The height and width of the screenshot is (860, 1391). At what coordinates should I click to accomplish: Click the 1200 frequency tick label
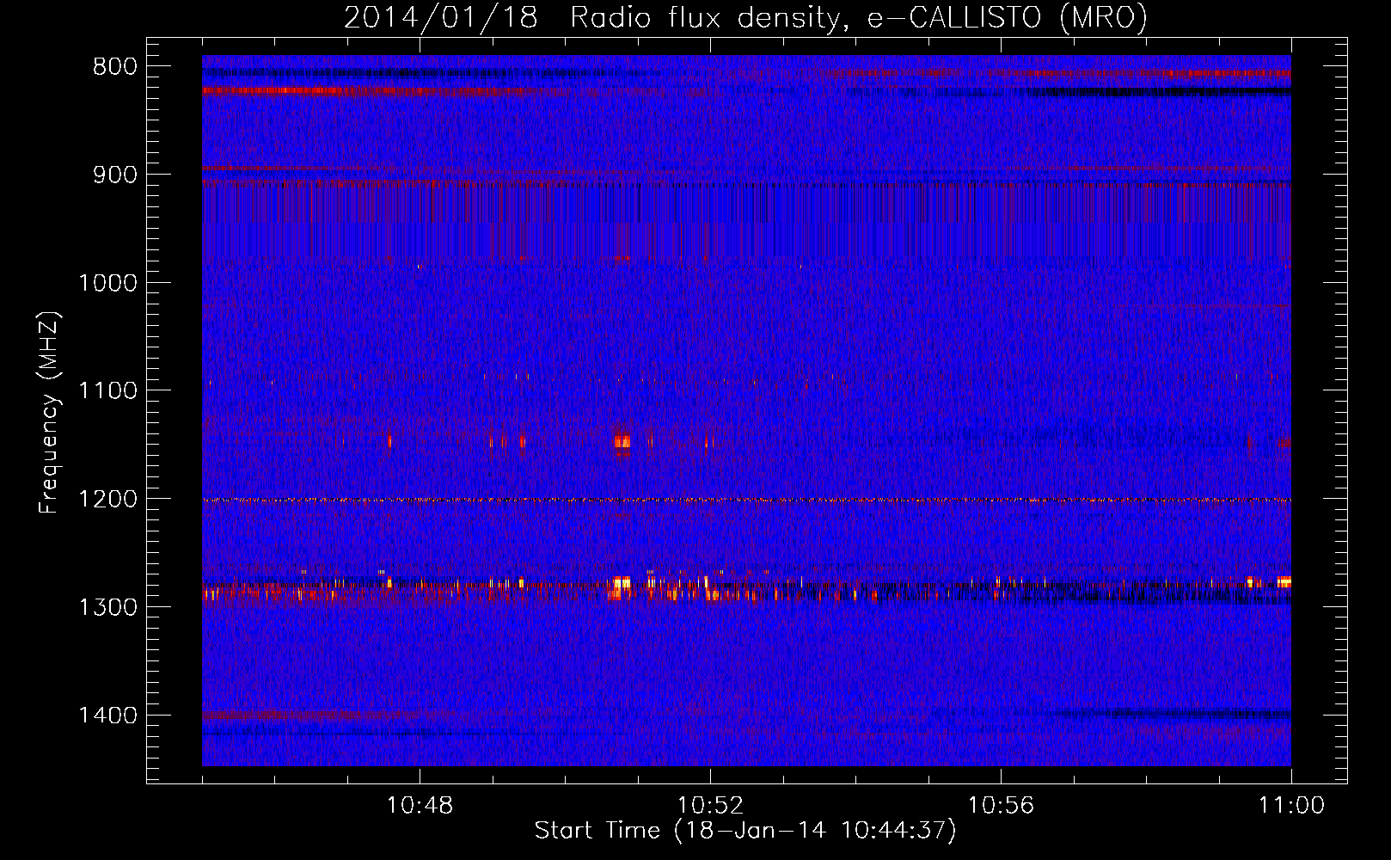pyautogui.click(x=107, y=499)
